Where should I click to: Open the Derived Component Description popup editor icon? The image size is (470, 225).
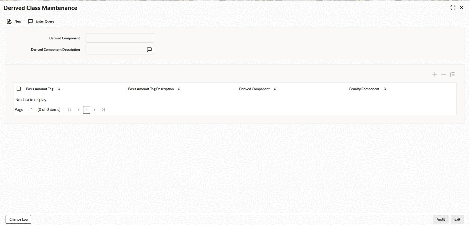[149, 50]
